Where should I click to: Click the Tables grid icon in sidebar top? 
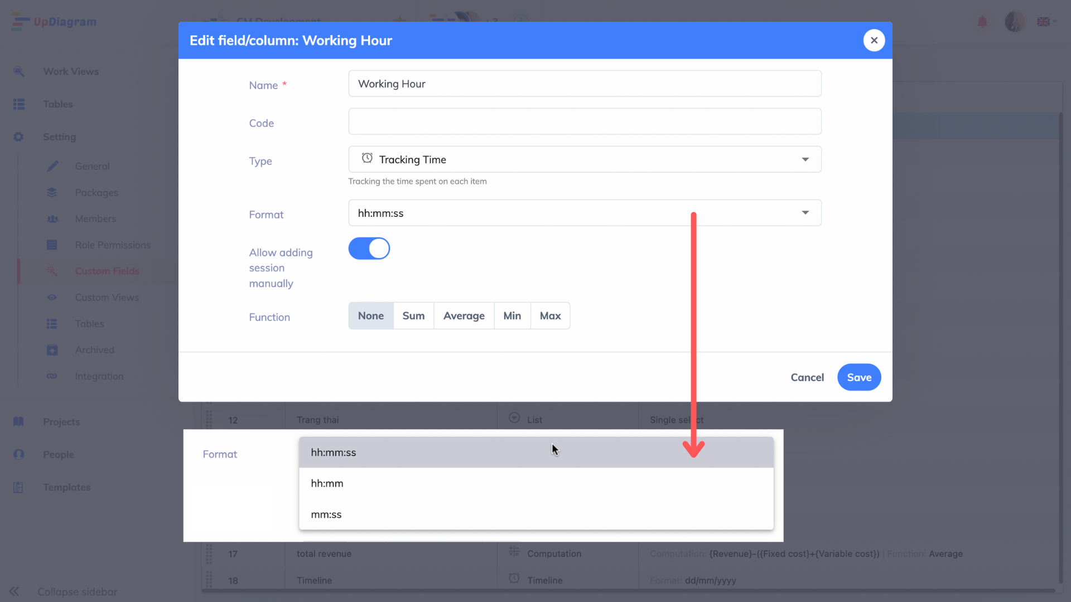tap(19, 104)
